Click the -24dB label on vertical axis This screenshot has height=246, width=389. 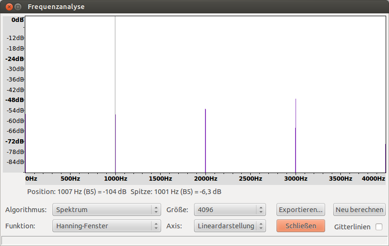coord(15,59)
